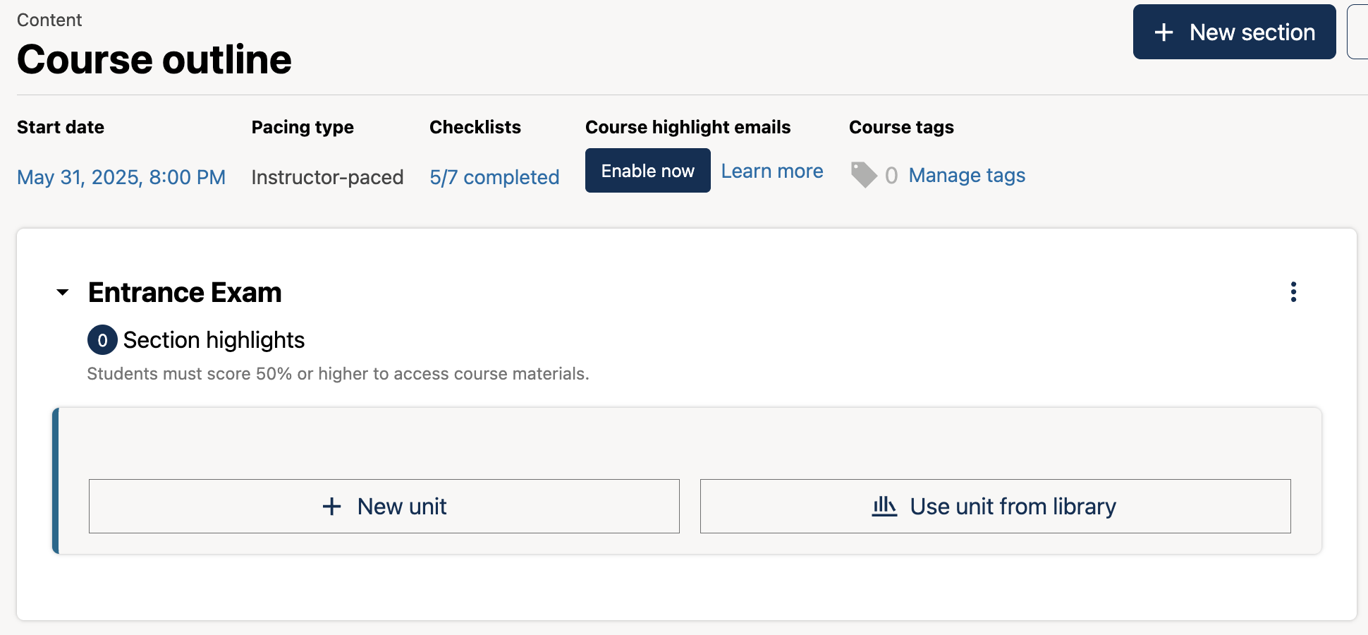Learn more about course highlight emails

pyautogui.click(x=771, y=171)
